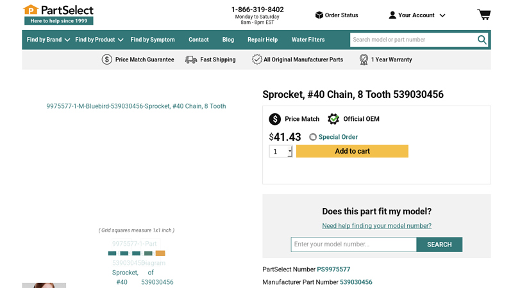Click the Add to cart button
The height and width of the screenshot is (288, 513).
point(352,151)
